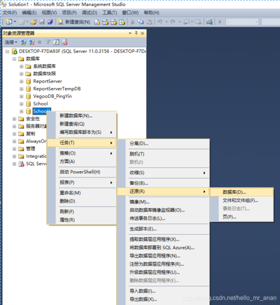This screenshot has width=280, height=305.
Task: Click the Copy icon in toolbar
Action: coord(141,22)
